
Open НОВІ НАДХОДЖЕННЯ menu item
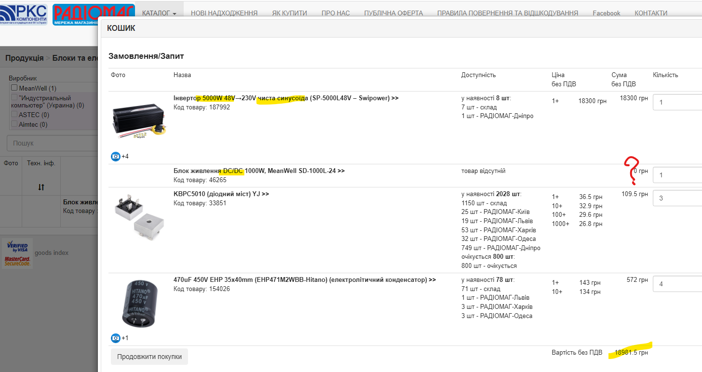[x=224, y=13]
